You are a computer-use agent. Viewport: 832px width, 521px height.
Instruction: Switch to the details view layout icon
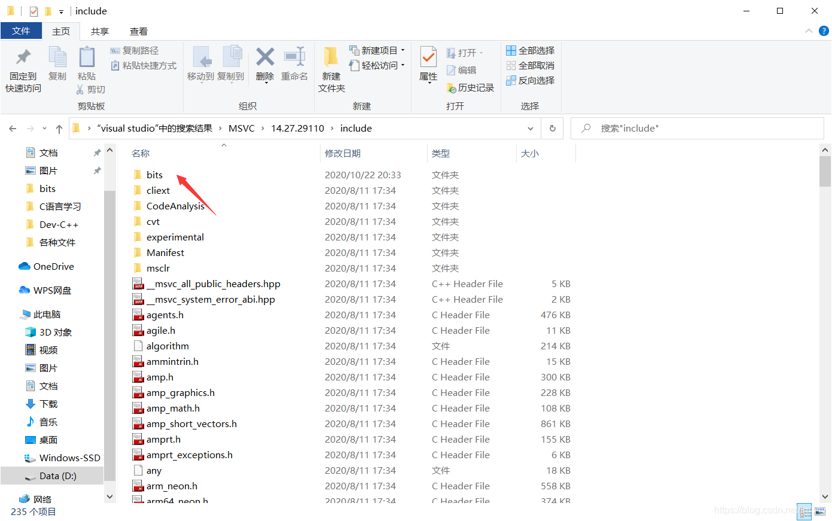(804, 511)
